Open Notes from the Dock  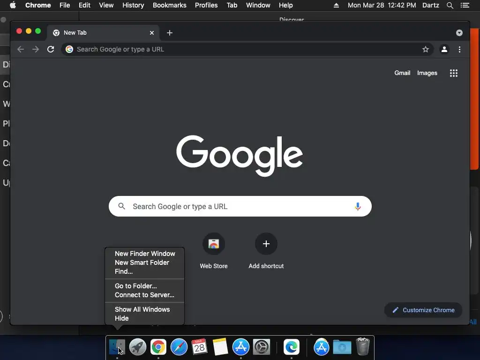pos(220,347)
